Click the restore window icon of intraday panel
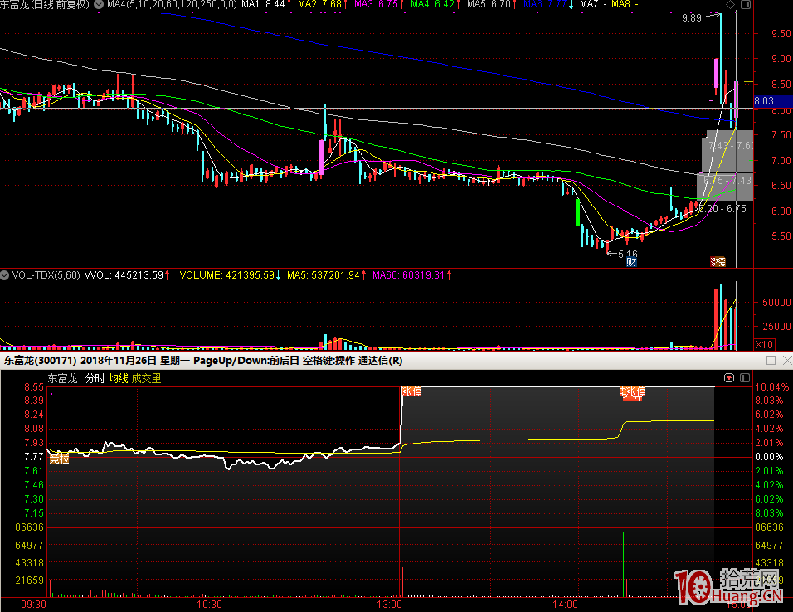793x612 pixels. click(771, 361)
